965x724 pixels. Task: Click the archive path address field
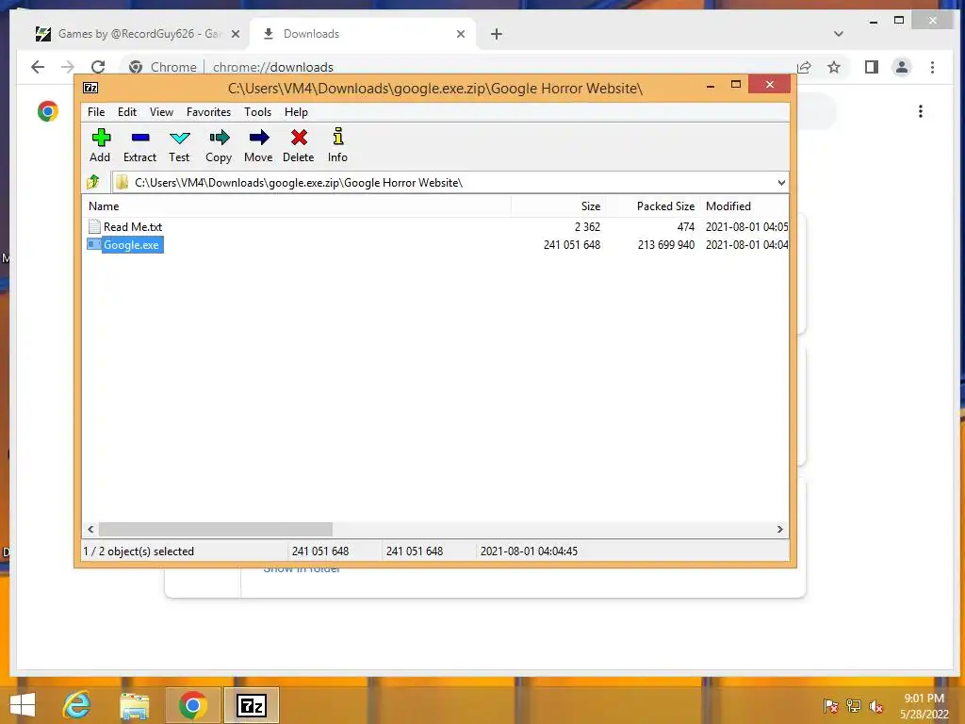click(x=443, y=183)
